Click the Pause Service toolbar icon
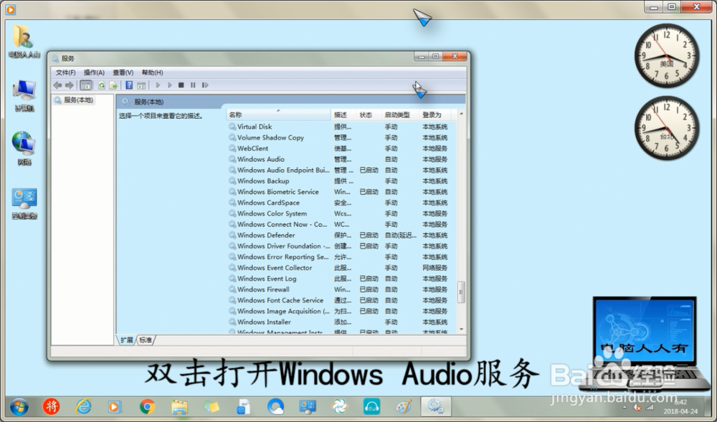 point(193,85)
